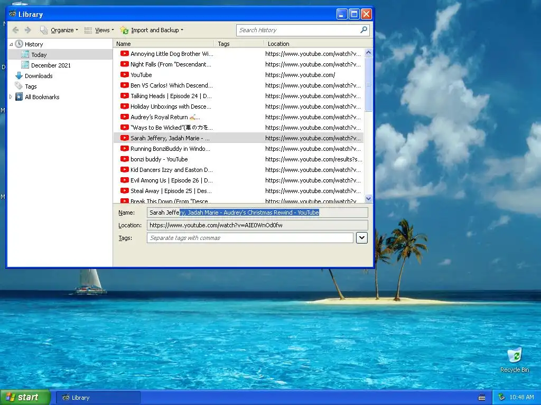The height and width of the screenshot is (405, 541).
Task: Click in the Tags input field
Action: [250, 238]
